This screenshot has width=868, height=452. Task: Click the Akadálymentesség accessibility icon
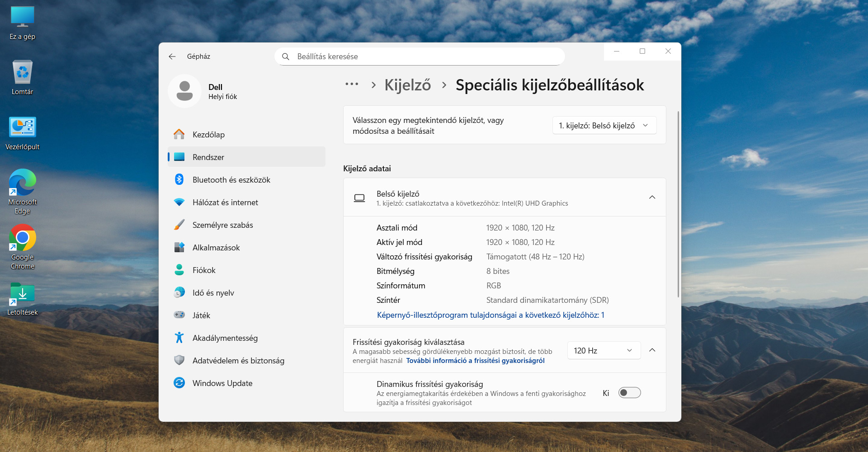click(x=179, y=338)
